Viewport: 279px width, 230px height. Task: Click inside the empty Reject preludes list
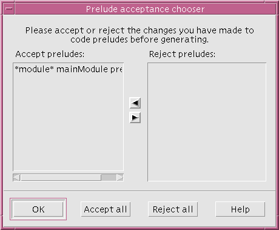[x=207, y=122]
